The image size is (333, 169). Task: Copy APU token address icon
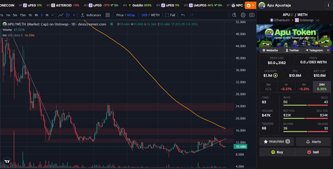click(x=292, y=15)
